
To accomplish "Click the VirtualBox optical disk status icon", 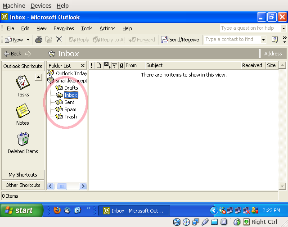I will point(186,222).
